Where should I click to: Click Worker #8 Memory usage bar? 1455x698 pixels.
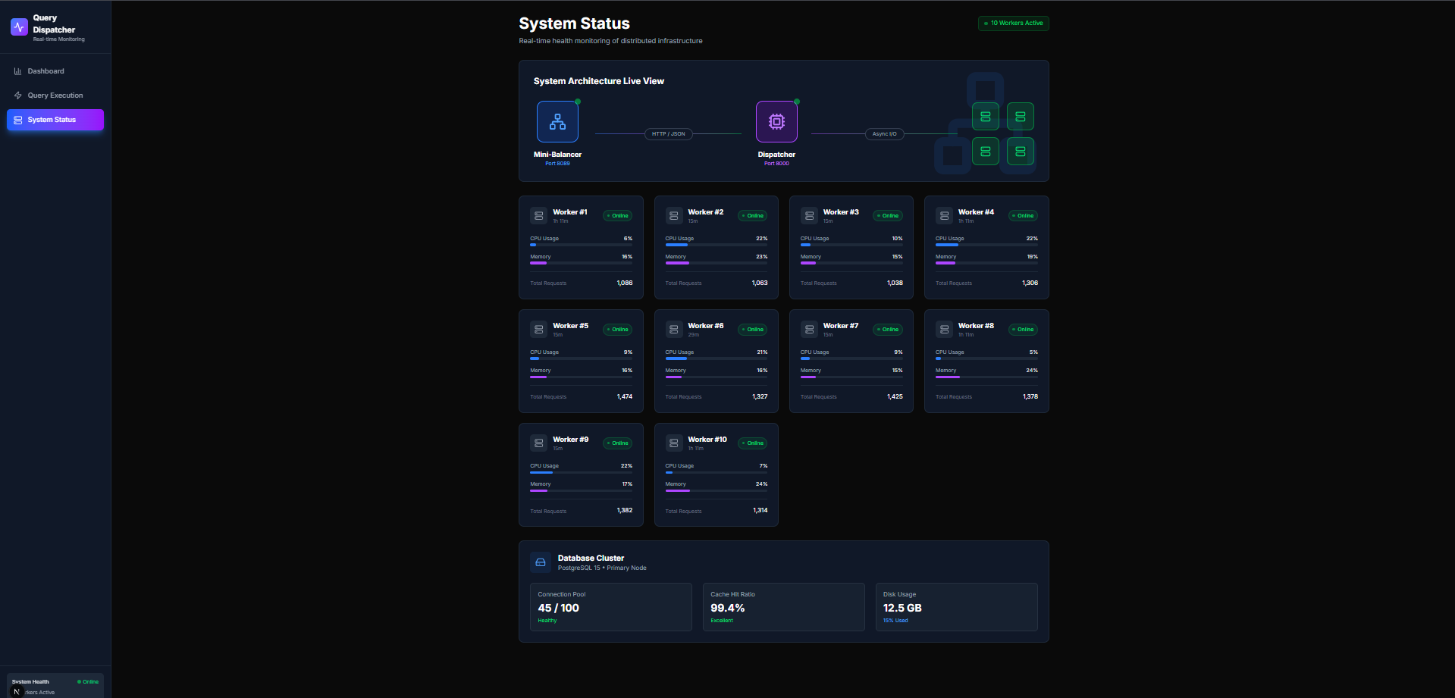coord(986,377)
